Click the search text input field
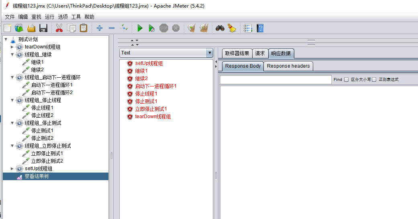The image size is (418, 219). click(275, 79)
